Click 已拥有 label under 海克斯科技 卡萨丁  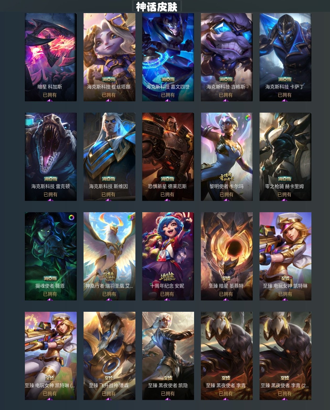(284, 95)
